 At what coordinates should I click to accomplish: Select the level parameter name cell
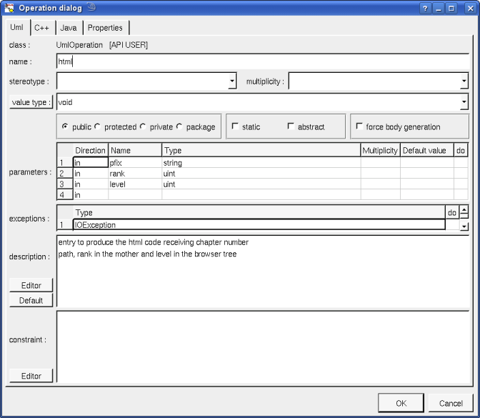[x=135, y=184]
